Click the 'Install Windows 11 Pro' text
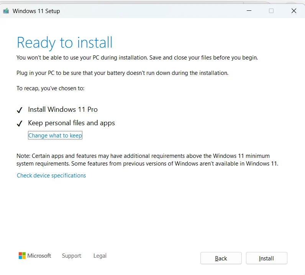This screenshot has width=305, height=275. [62, 109]
